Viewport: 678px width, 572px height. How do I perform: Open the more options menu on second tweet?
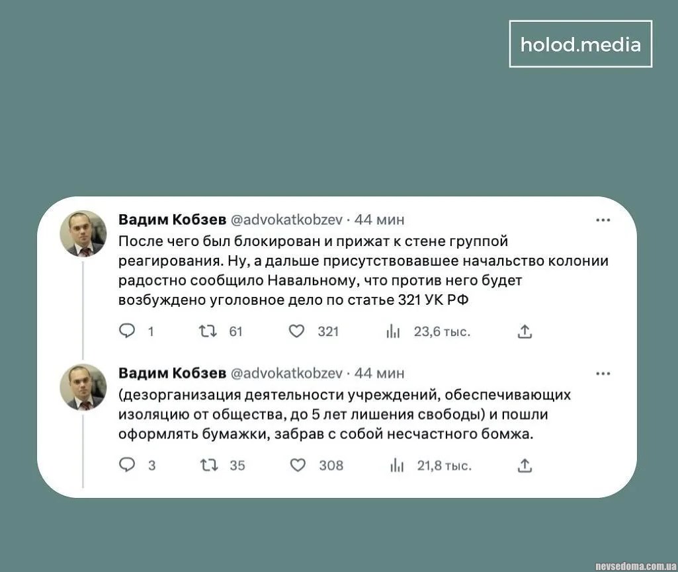point(603,374)
